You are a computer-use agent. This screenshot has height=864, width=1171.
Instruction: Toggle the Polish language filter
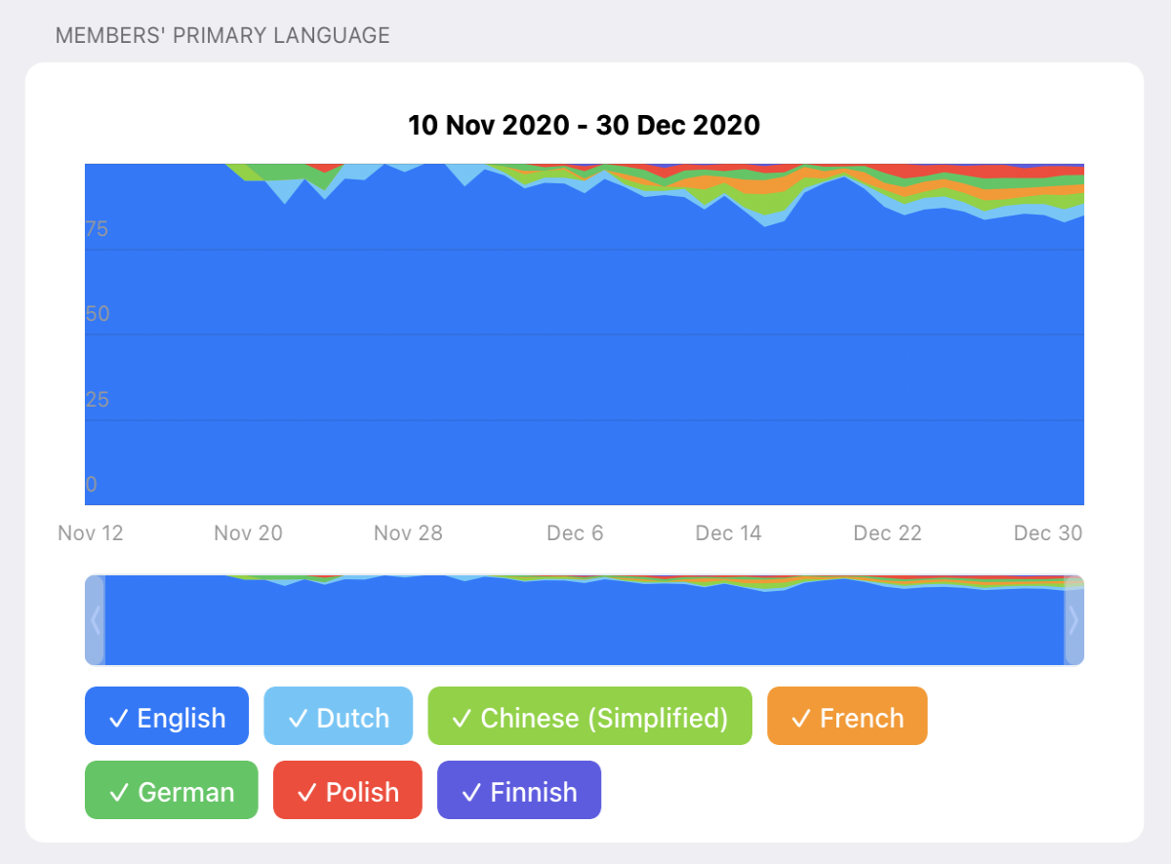(x=347, y=790)
